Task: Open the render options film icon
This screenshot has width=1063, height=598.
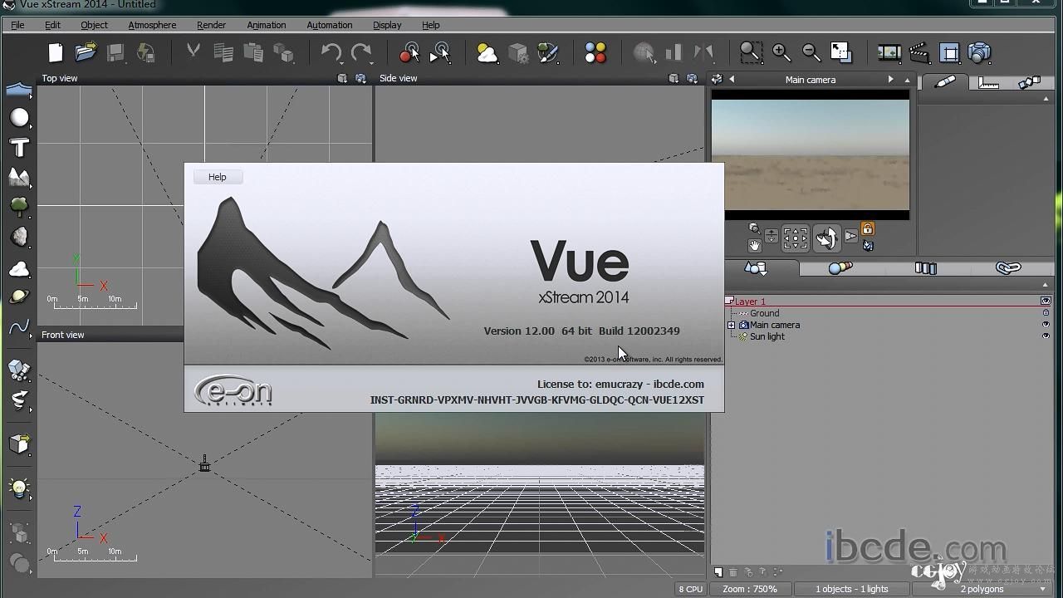Action: pyautogui.click(x=889, y=53)
